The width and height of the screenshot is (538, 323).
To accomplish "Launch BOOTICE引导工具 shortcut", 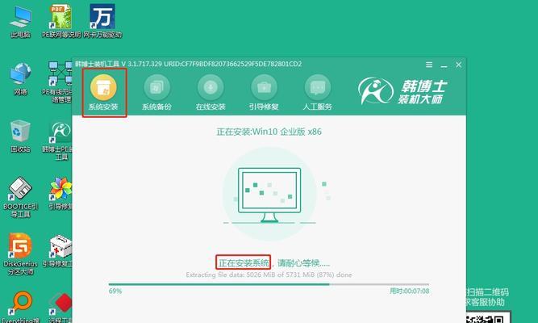I will tap(21, 197).
